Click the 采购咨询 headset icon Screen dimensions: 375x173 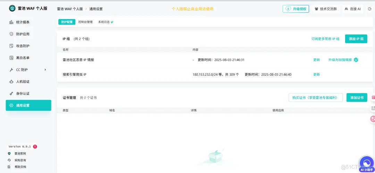pyautogui.click(x=9, y=160)
